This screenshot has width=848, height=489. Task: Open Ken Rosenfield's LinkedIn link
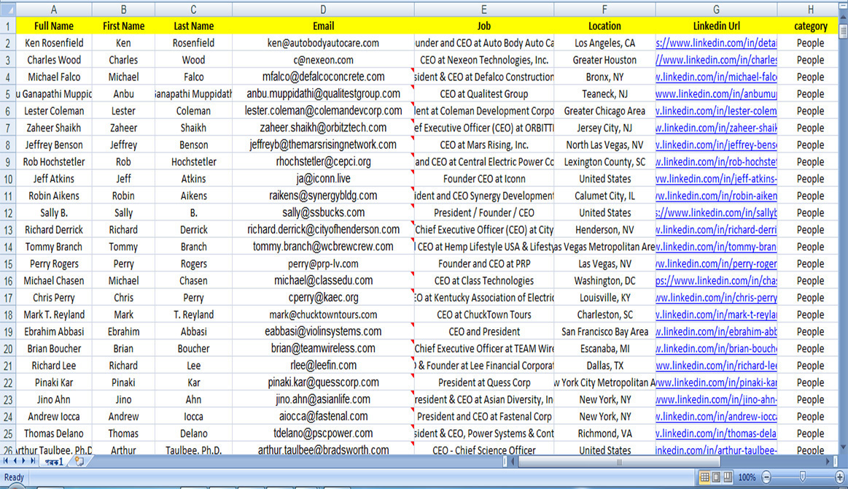[716, 43]
